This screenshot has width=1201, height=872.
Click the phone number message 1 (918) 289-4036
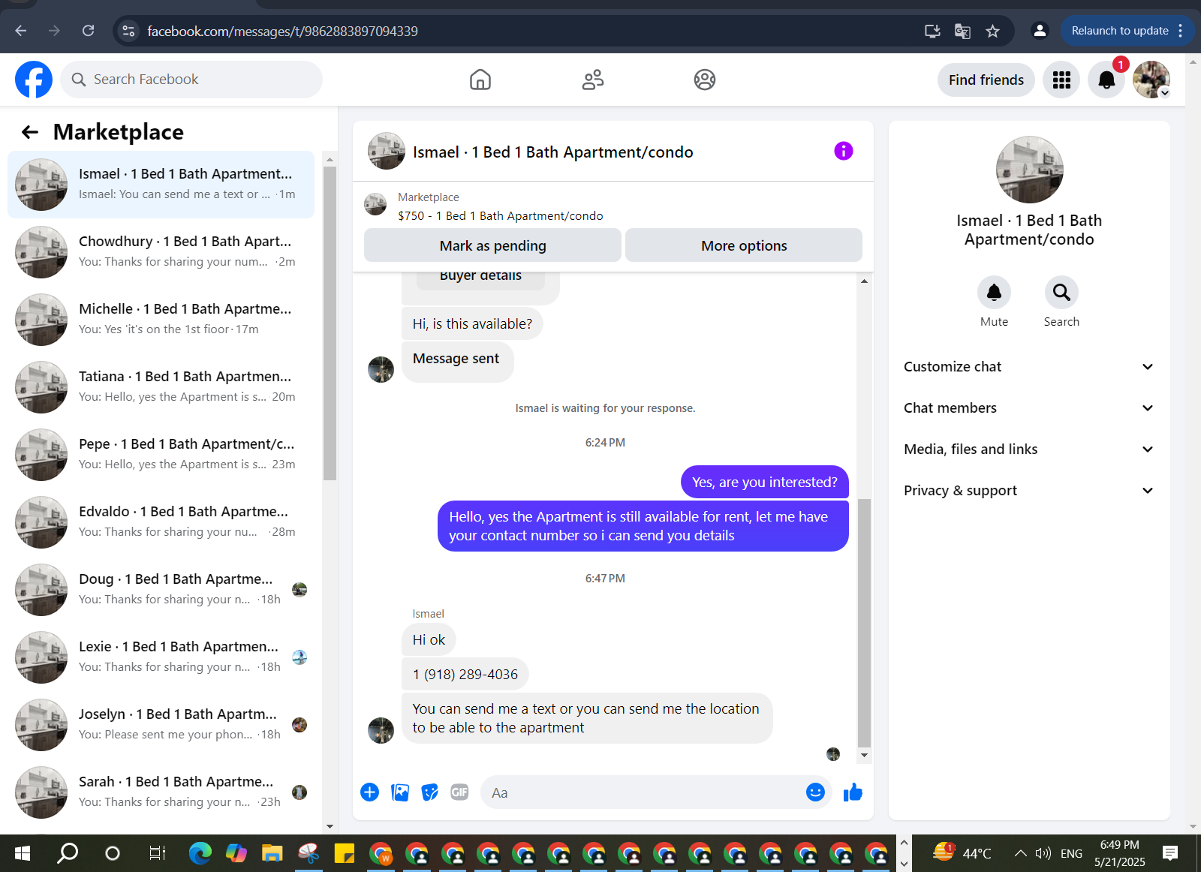click(x=465, y=674)
